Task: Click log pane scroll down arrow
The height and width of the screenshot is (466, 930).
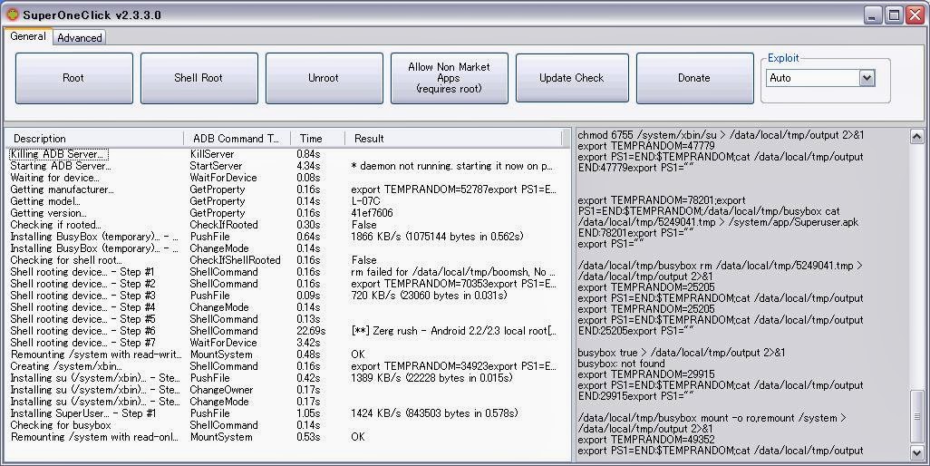Action: (916, 452)
